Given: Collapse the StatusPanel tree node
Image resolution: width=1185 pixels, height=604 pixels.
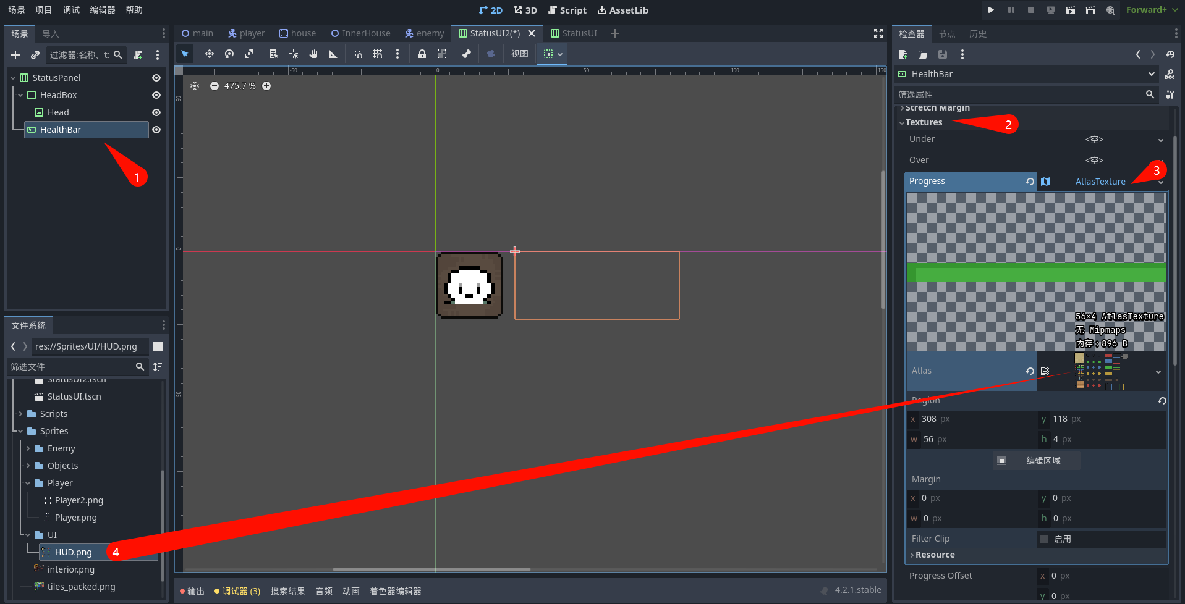Looking at the screenshot, I should 13,78.
